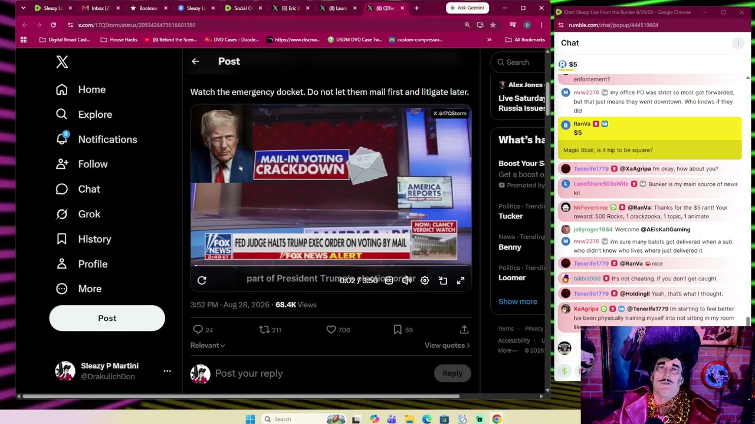Screen dimensions: 755x424
Task: Reload the page in Chrome
Action: click(53, 25)
